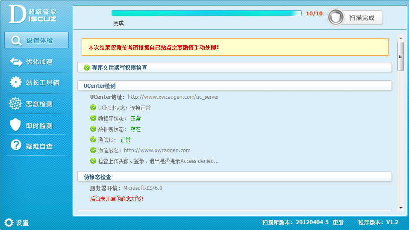Screen dimensions: 409x230
Task: Expand the 程序文件读写权限检查 section header
Action: [x=235, y=68]
